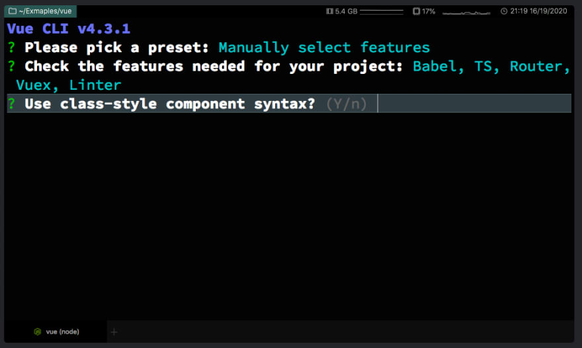Image resolution: width=582 pixels, height=348 pixels.
Task: Select the vue (node) tab
Action: [x=56, y=331]
